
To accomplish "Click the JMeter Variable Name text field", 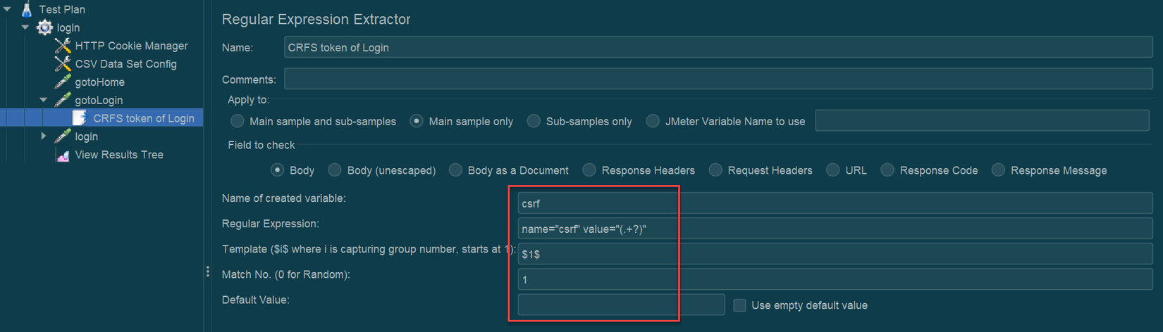I will point(982,121).
